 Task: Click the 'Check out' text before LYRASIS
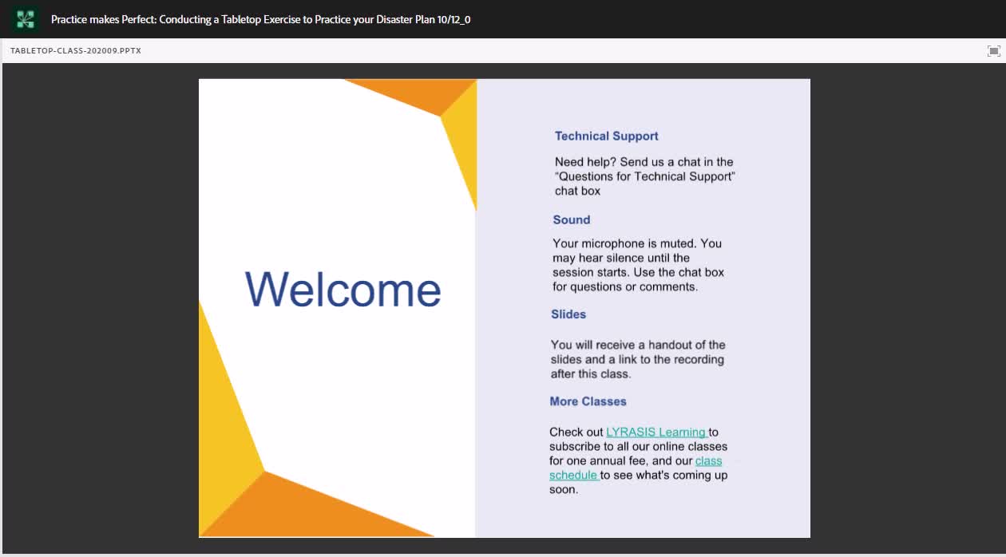tap(576, 432)
